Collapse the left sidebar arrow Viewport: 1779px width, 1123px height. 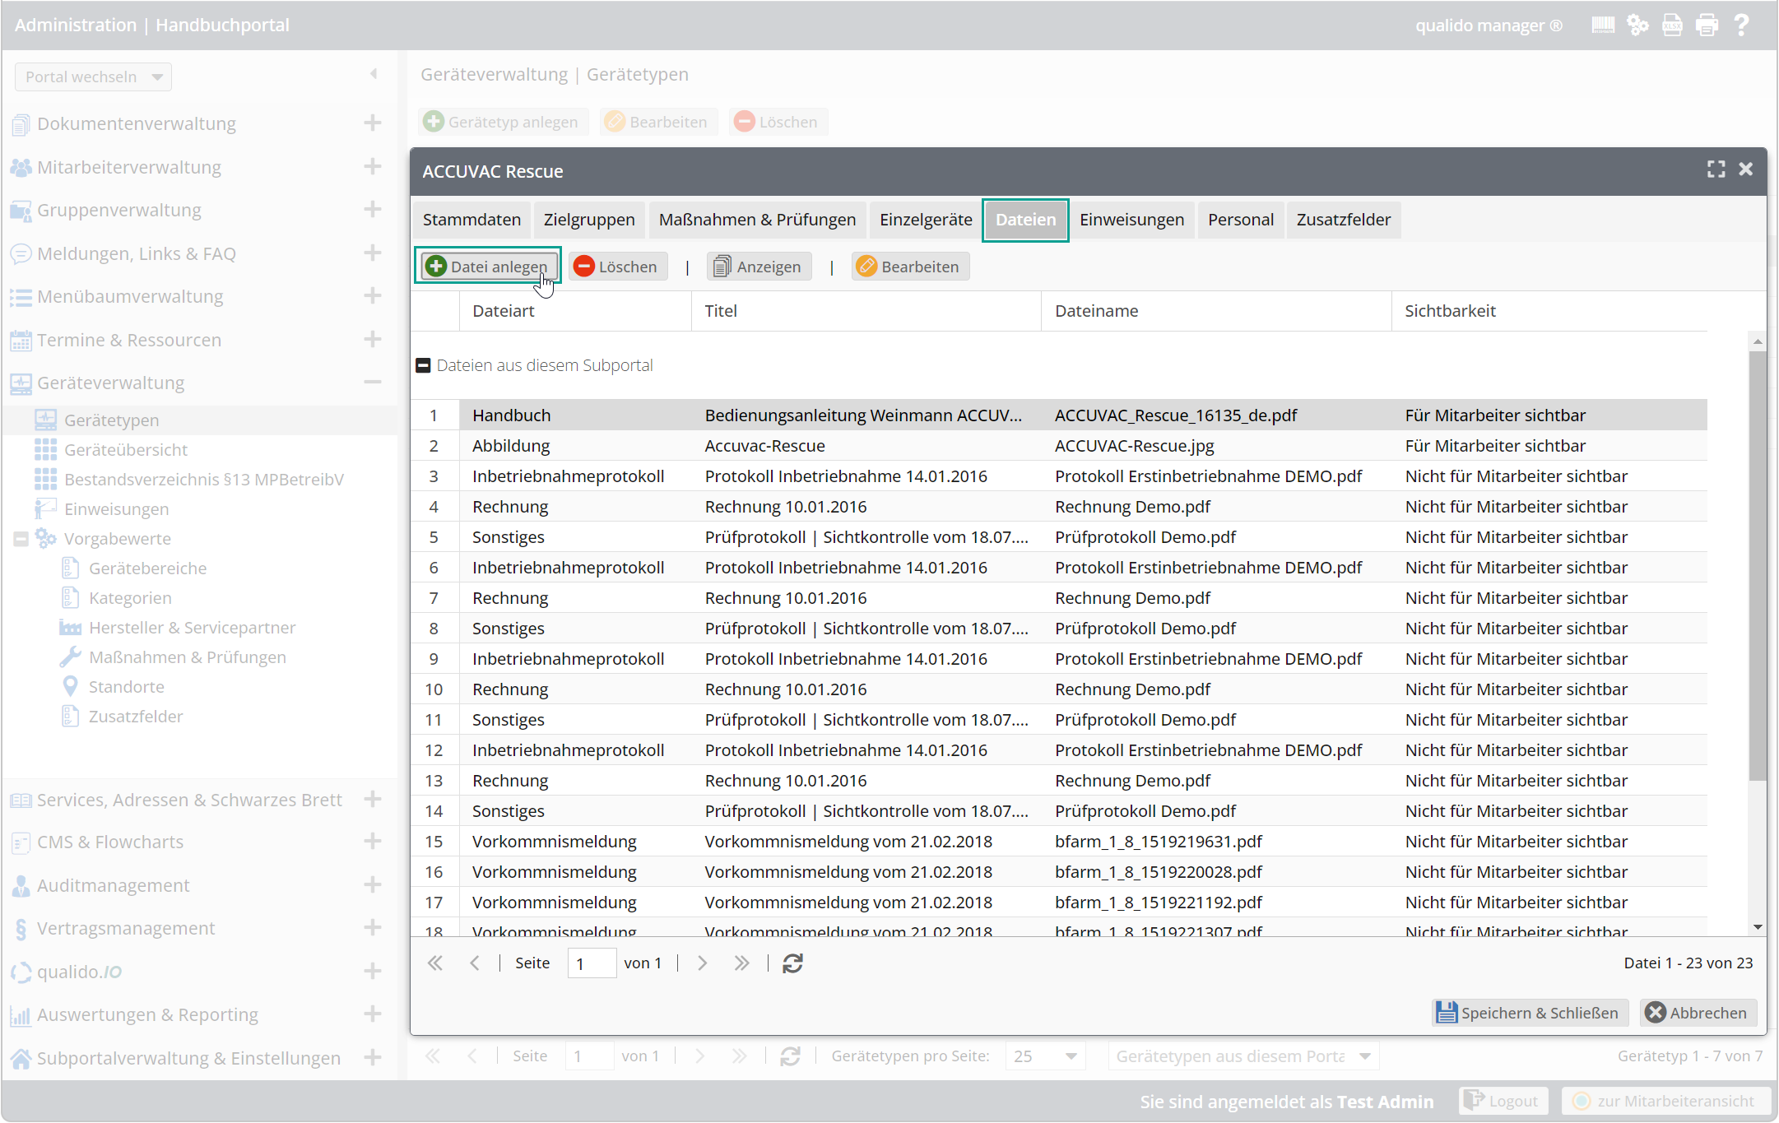[x=374, y=74]
